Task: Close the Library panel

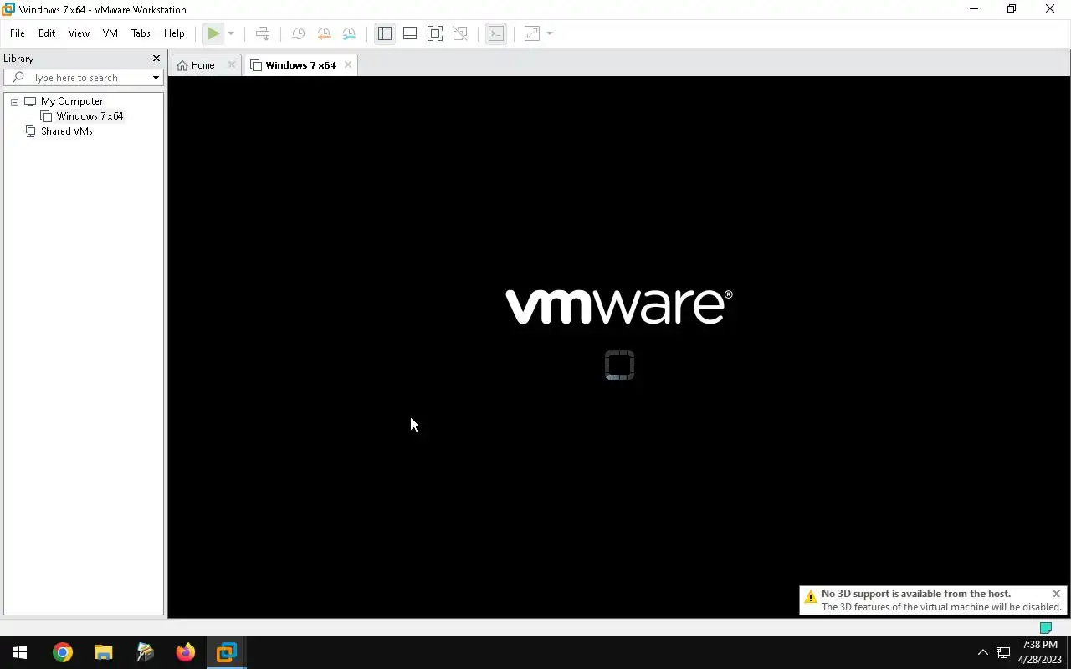Action: [156, 59]
